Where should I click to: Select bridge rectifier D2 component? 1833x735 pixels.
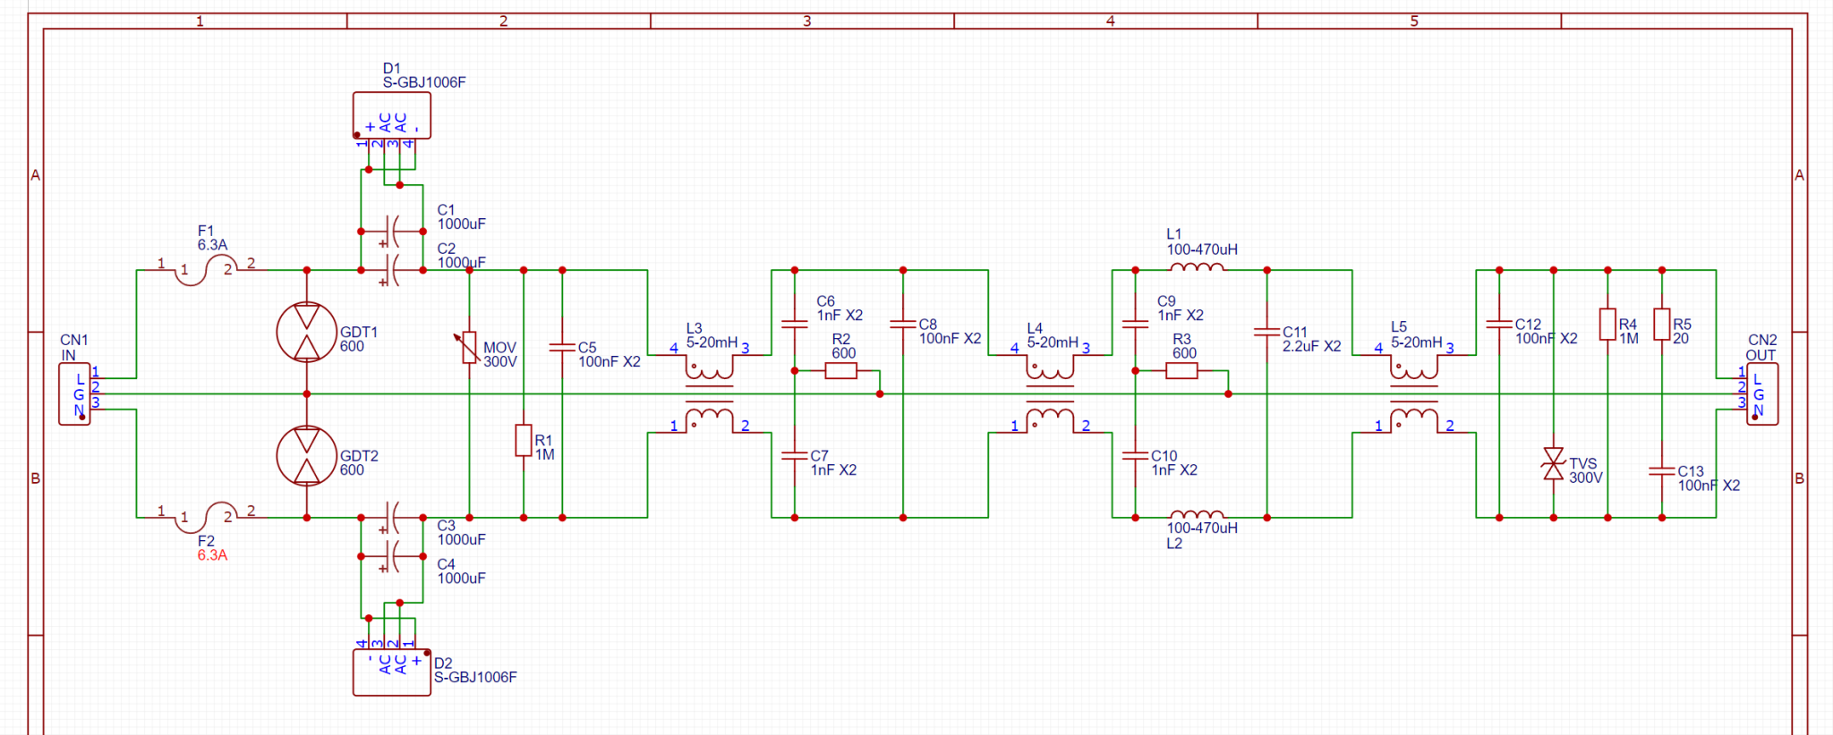pyautogui.click(x=392, y=672)
